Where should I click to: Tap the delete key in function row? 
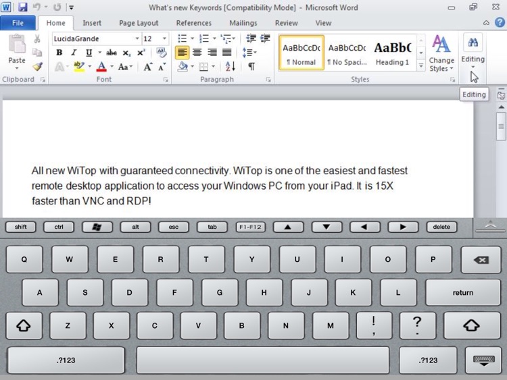click(x=441, y=227)
